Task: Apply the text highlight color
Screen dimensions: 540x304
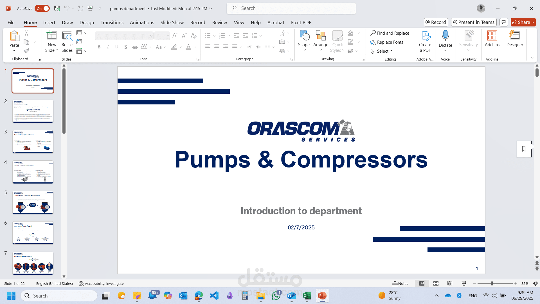Action: point(174,47)
